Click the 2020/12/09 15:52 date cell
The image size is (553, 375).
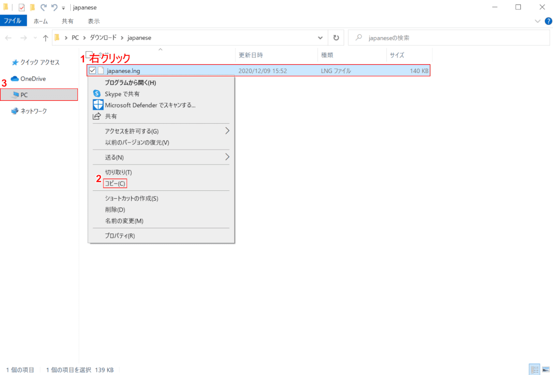(x=263, y=71)
